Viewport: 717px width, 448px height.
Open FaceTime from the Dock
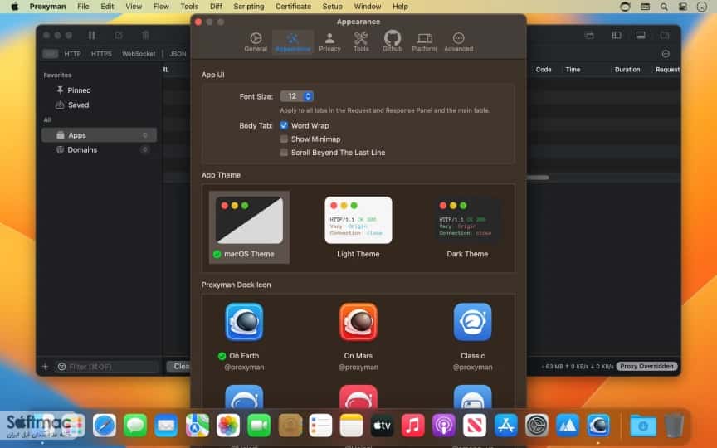coord(259,426)
